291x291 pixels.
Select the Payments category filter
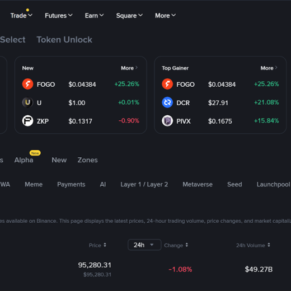(71, 184)
